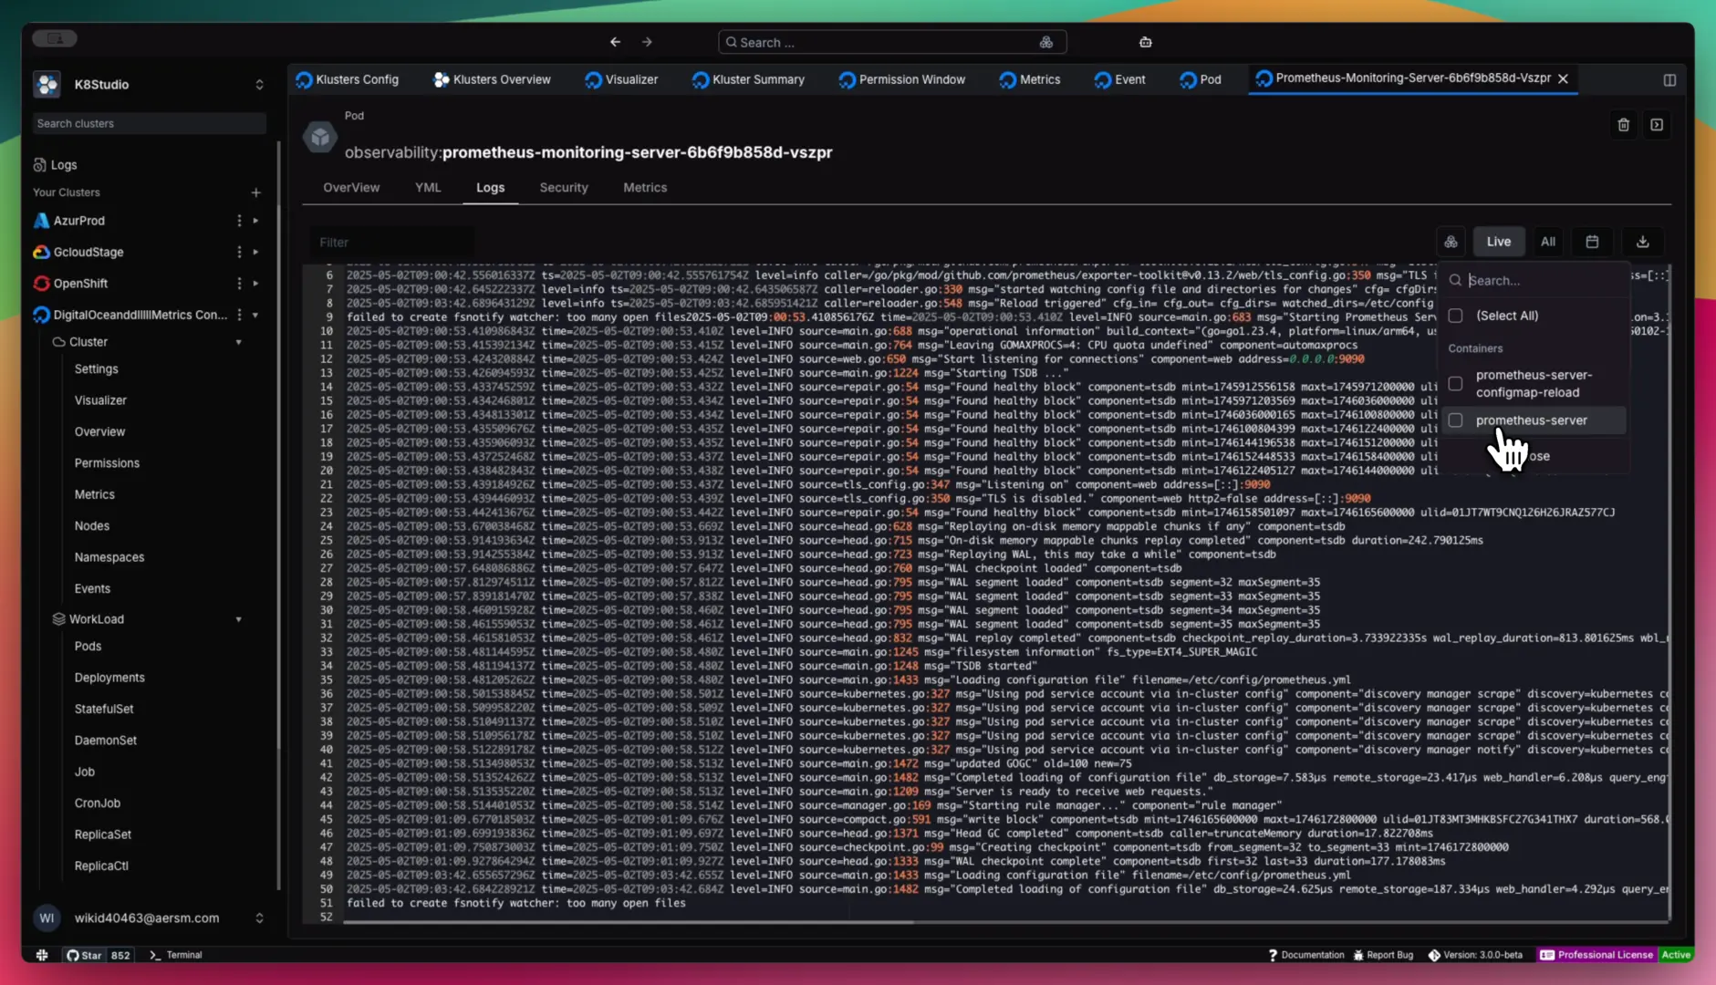1716x985 pixels.
Task: Click the add cluster plus icon
Action: [255, 192]
